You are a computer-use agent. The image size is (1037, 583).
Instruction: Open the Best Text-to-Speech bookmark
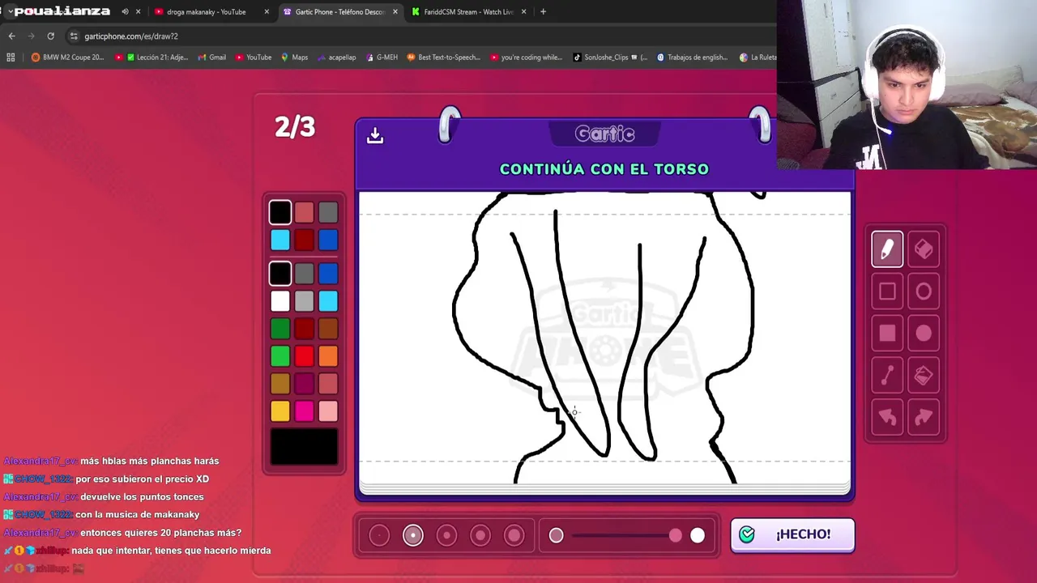tap(443, 57)
